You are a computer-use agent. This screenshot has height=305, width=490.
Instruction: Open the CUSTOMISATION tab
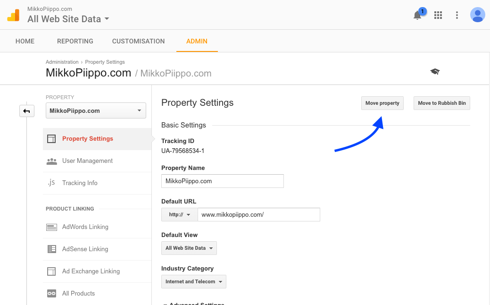pos(139,41)
